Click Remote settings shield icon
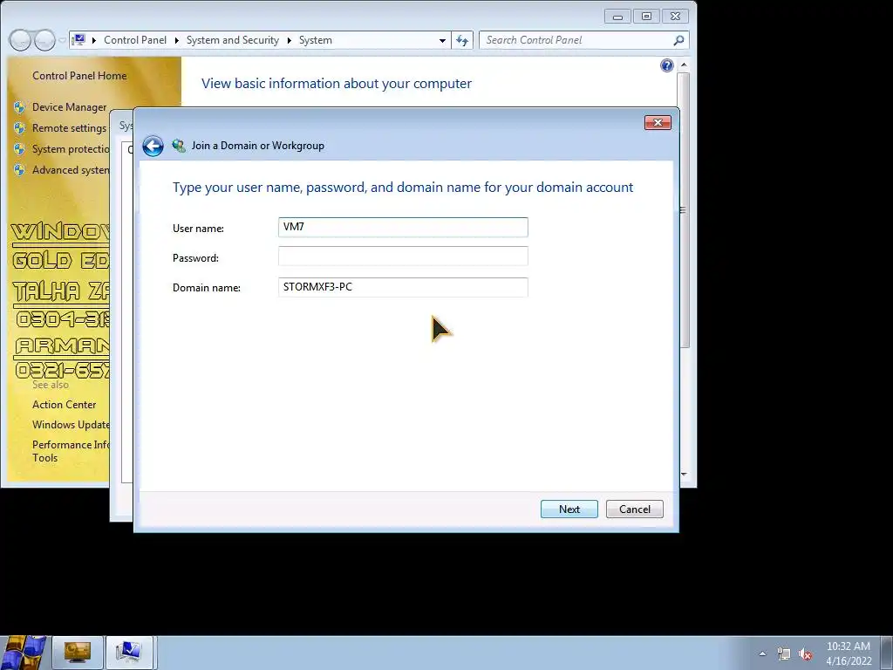 click(19, 128)
